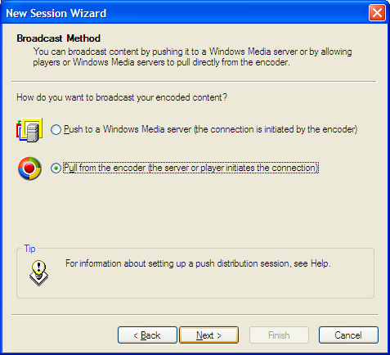Close the New Session Wizard window
The width and height of the screenshot is (390, 355).
click(x=377, y=13)
